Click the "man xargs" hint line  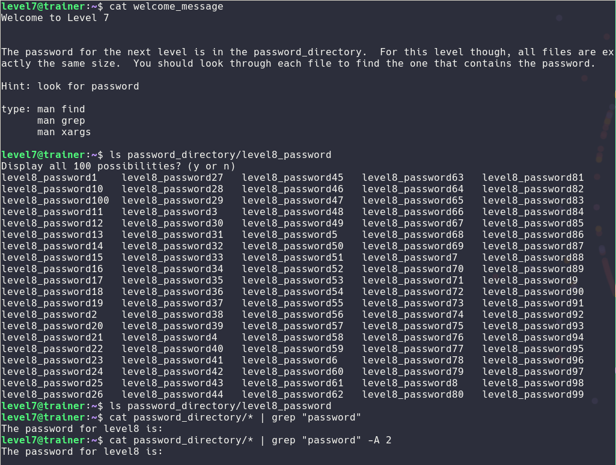coord(64,132)
